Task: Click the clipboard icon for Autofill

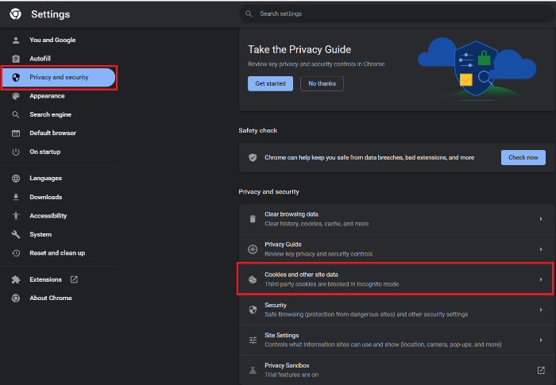Action: click(16, 59)
